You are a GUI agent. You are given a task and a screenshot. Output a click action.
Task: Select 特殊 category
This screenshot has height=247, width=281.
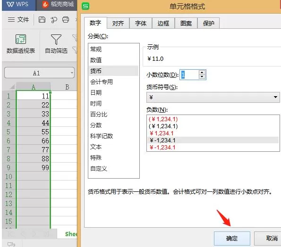coord(114,157)
